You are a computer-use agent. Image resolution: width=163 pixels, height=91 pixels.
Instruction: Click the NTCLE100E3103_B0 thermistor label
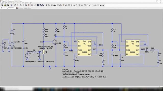pyautogui.click(x=46, y=47)
